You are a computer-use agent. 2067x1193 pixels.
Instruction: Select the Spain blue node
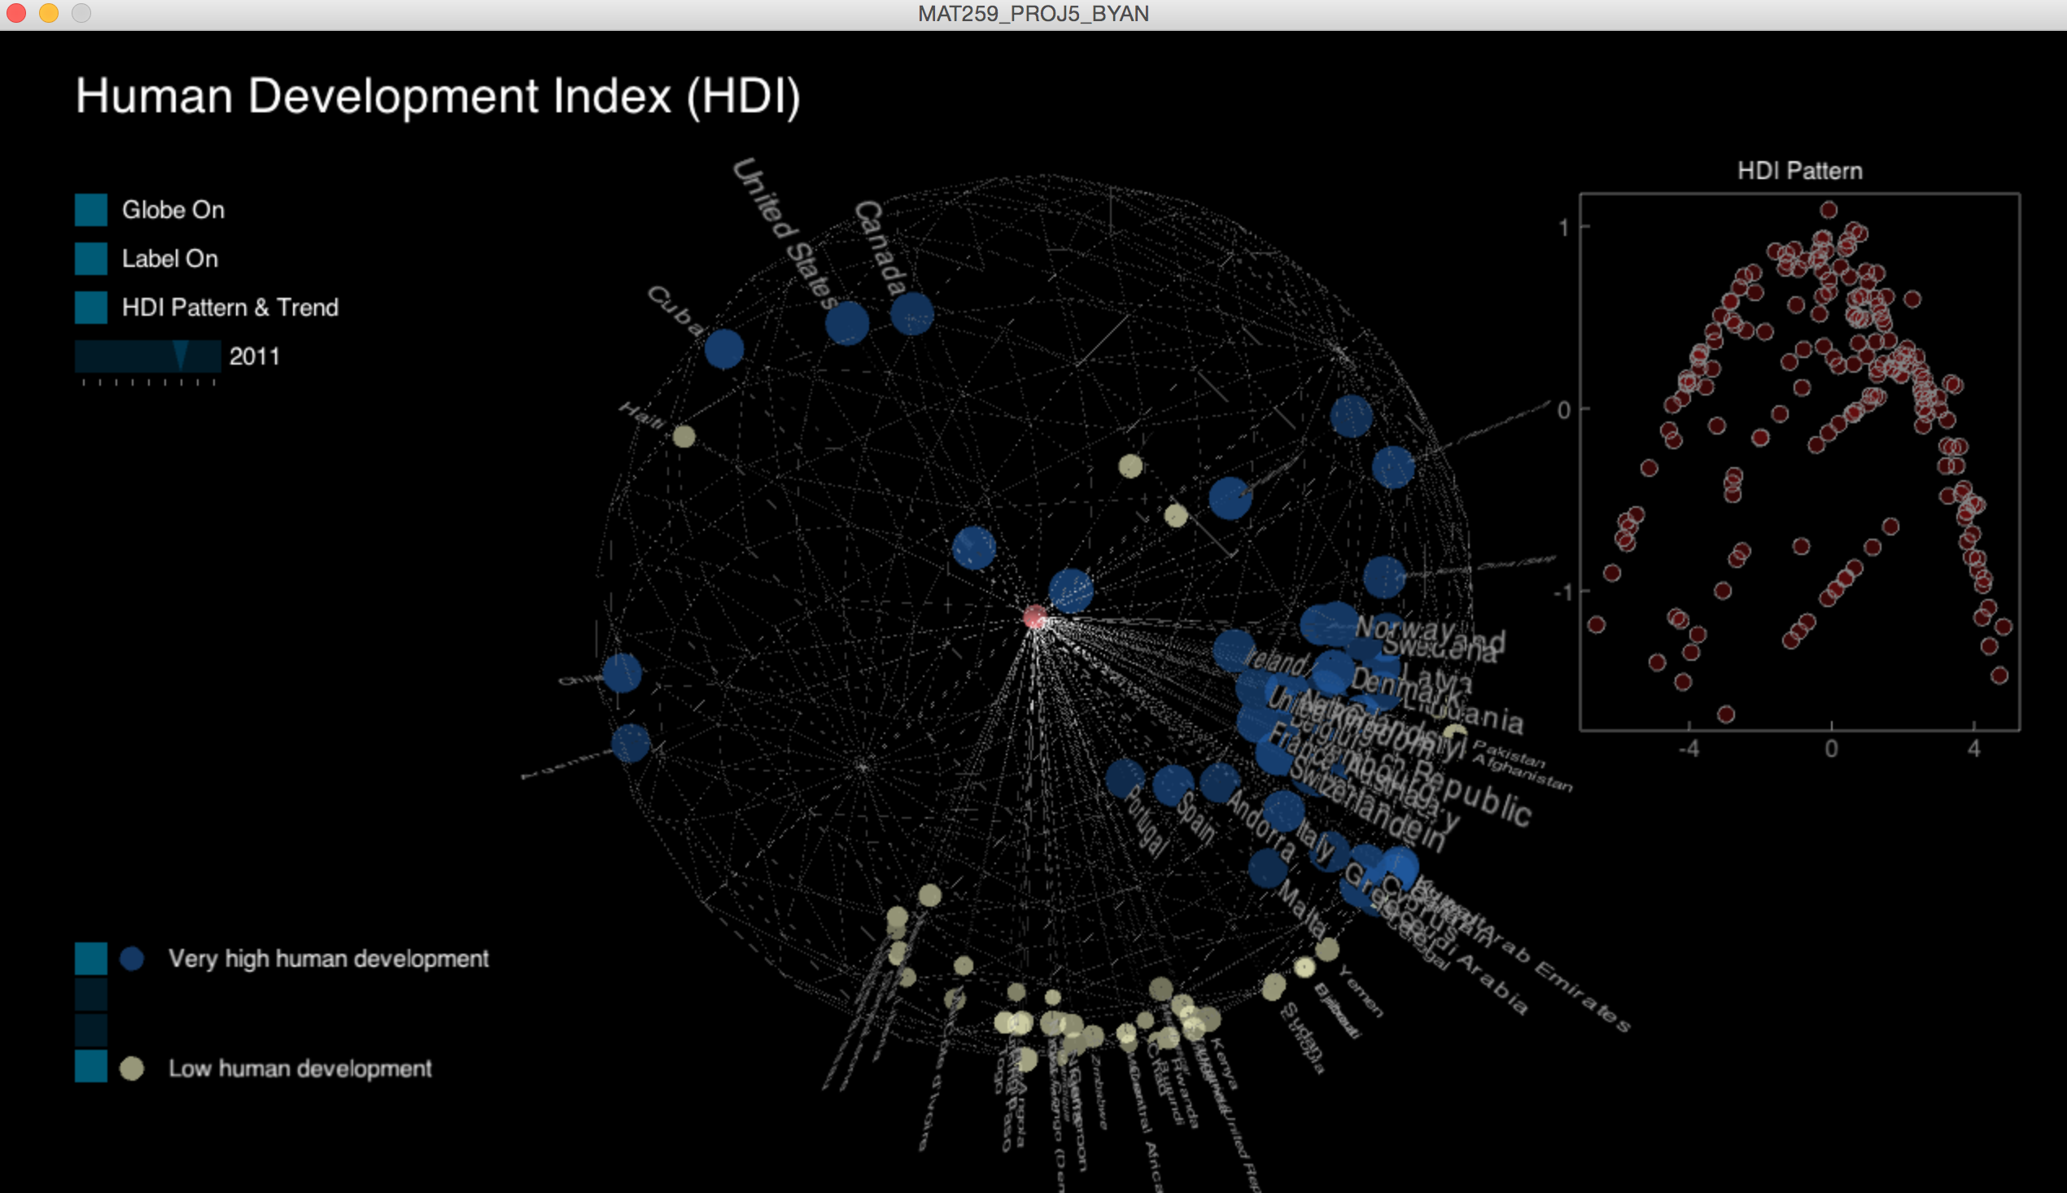pos(1173,785)
